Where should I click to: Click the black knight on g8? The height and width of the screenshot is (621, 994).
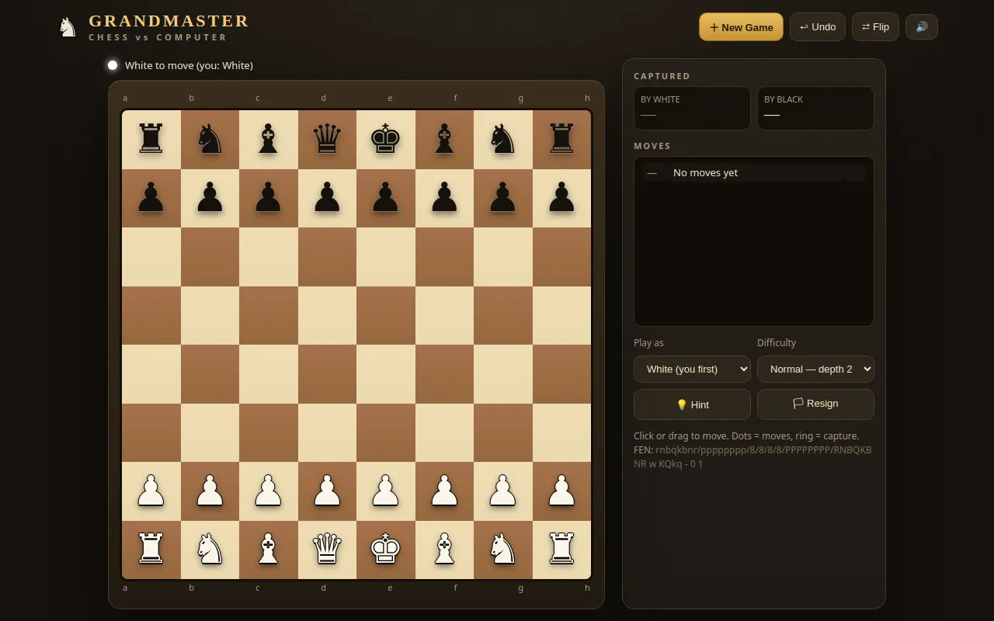(x=503, y=140)
